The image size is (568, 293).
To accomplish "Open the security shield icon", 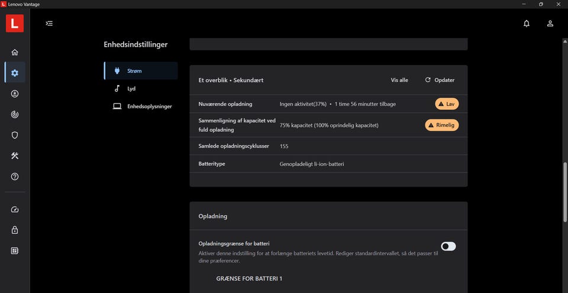I will pos(15,135).
